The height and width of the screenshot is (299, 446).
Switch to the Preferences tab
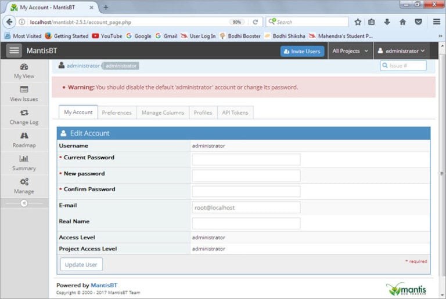point(117,112)
